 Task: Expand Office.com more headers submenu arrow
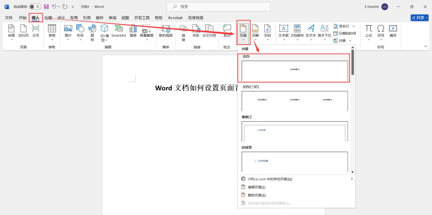coord(352,179)
